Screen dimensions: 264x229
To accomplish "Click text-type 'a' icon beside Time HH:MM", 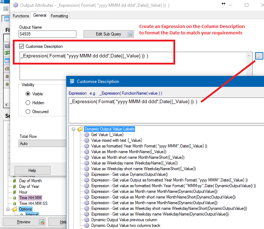I will click(15, 198).
